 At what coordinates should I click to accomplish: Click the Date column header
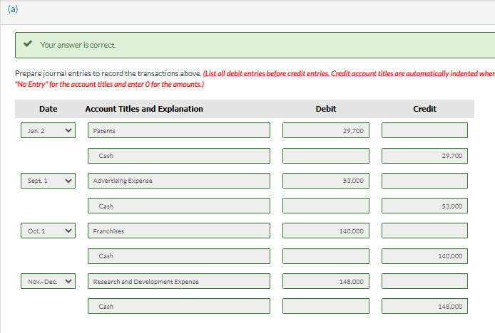(x=49, y=109)
